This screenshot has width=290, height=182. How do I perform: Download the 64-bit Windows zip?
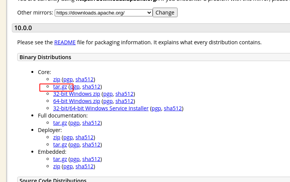pyautogui.click(x=77, y=101)
